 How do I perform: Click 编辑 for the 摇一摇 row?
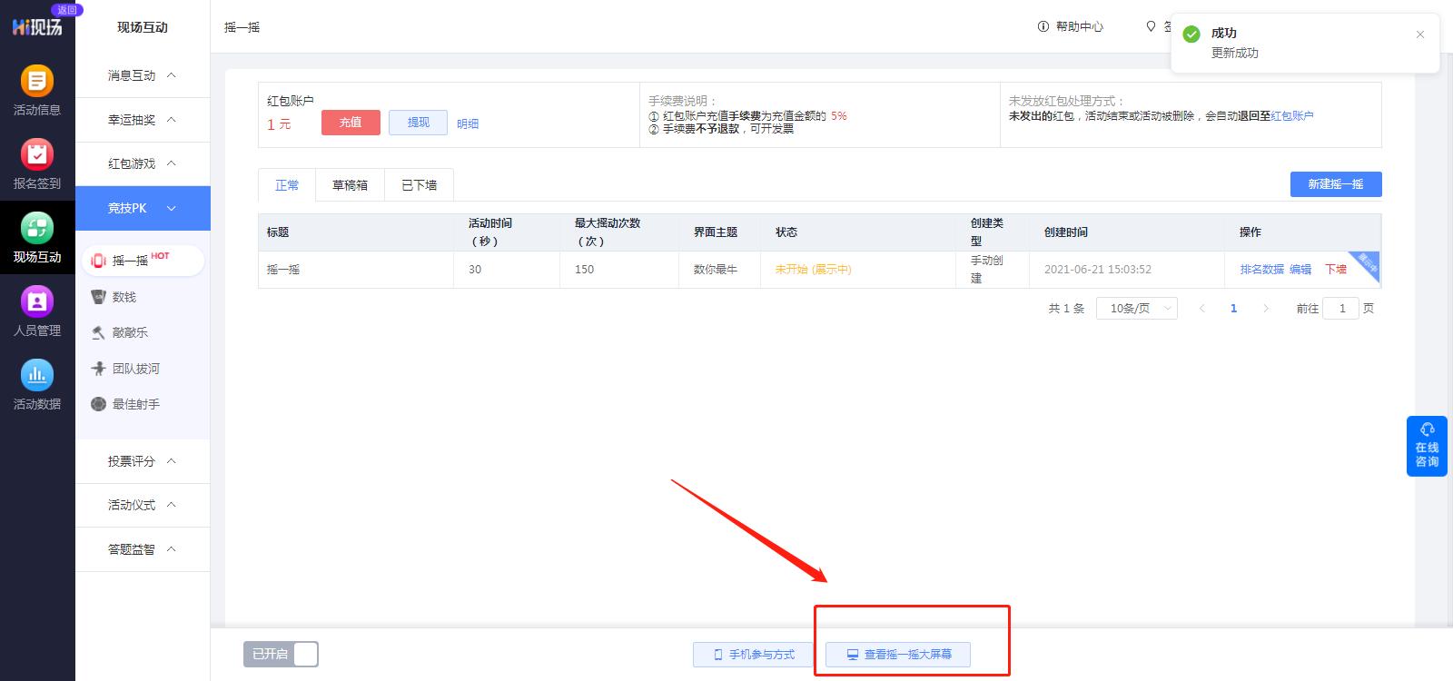(1300, 270)
